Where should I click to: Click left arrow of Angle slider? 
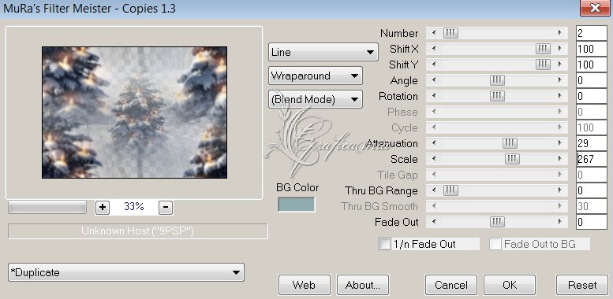(x=434, y=80)
